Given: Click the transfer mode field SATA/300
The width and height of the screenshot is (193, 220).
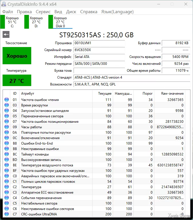Looking at the screenshot, I should [x=99, y=64].
